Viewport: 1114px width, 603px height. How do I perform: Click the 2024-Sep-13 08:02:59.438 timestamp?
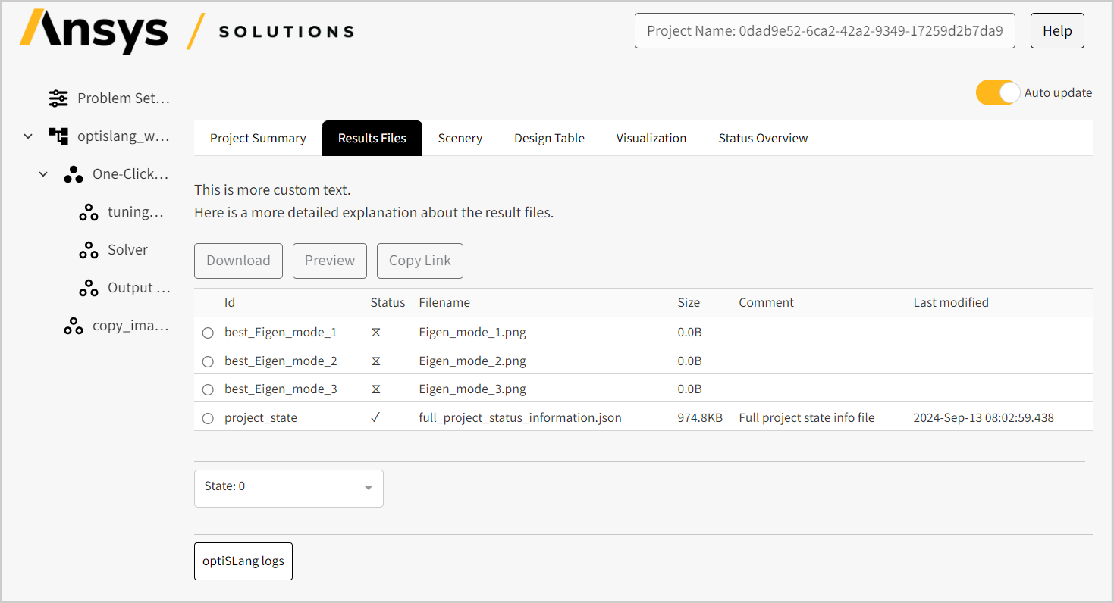(x=984, y=417)
